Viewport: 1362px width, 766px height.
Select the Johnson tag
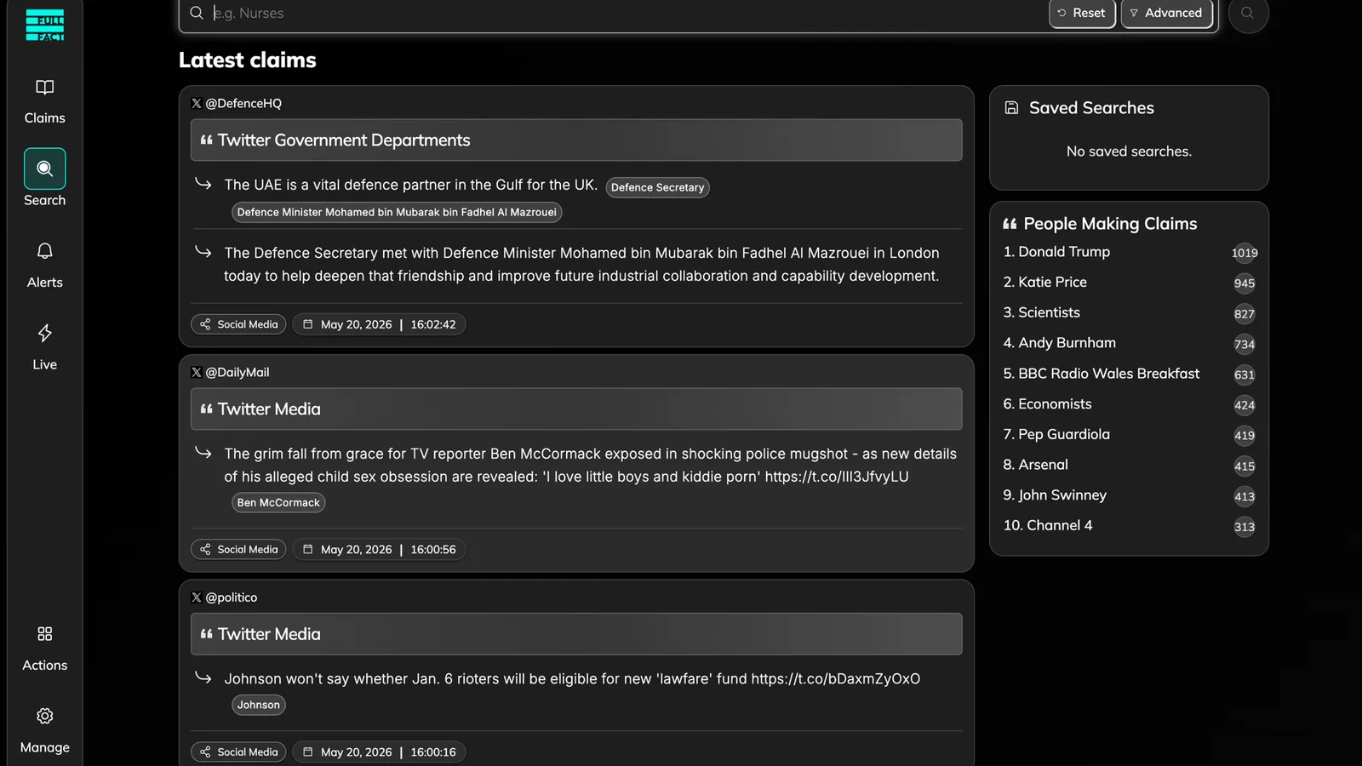tap(259, 705)
